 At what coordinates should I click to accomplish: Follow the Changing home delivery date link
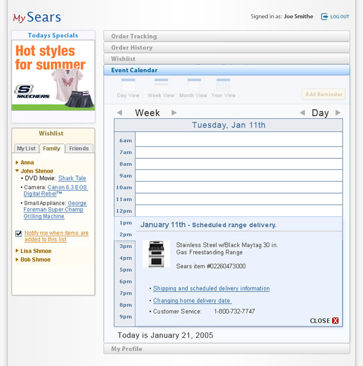click(x=192, y=301)
